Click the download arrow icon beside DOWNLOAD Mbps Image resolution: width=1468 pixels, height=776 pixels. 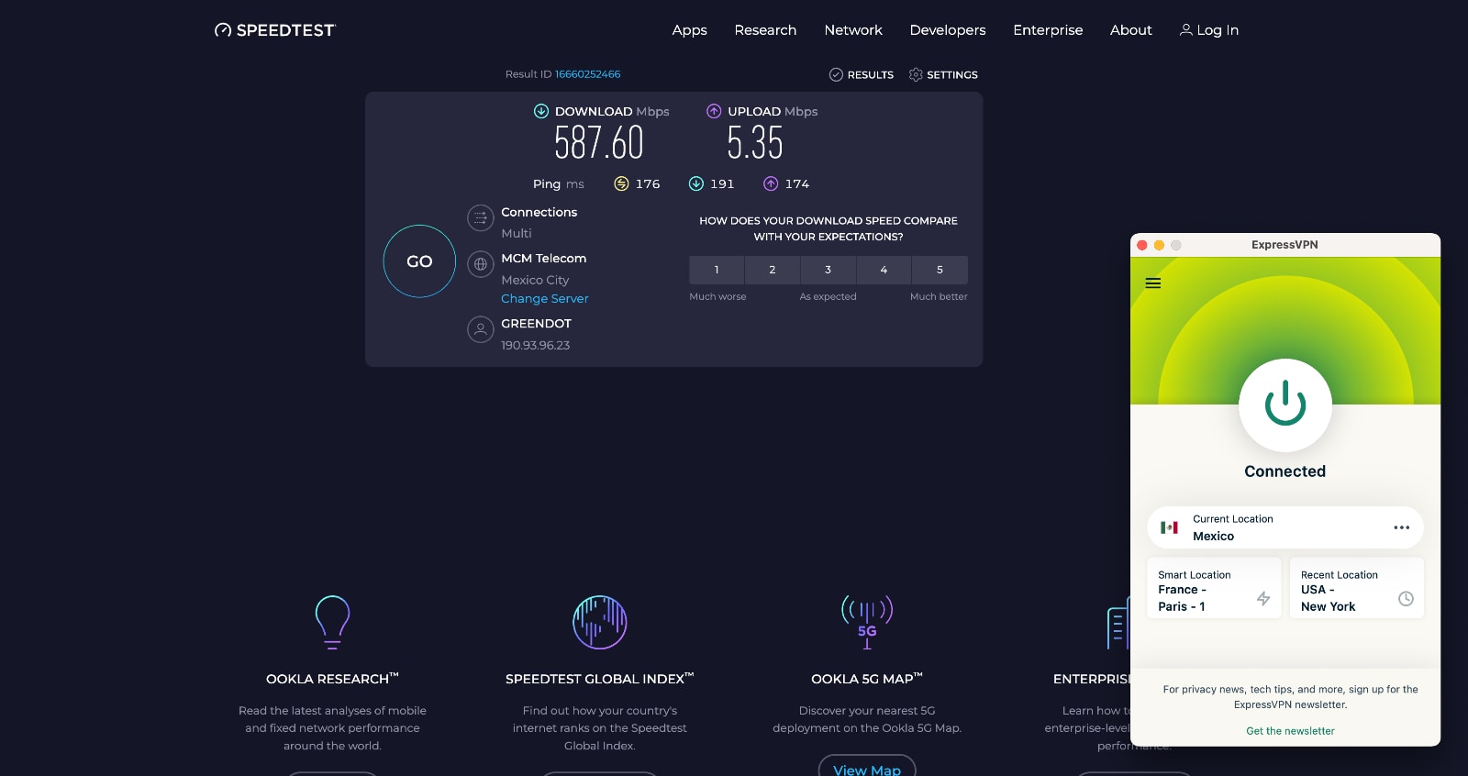coord(541,111)
